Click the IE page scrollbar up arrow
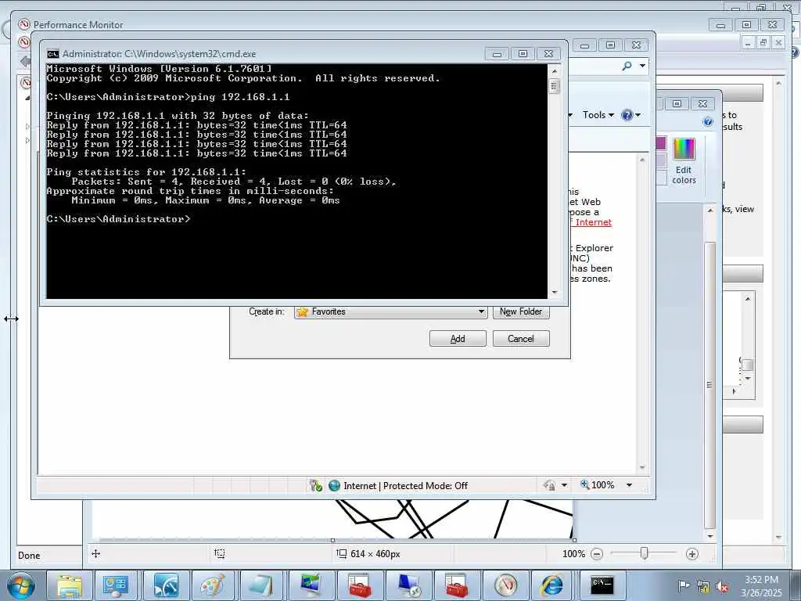 (642, 160)
